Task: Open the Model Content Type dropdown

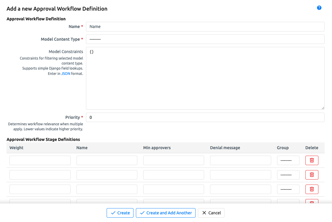Action: click(x=205, y=39)
